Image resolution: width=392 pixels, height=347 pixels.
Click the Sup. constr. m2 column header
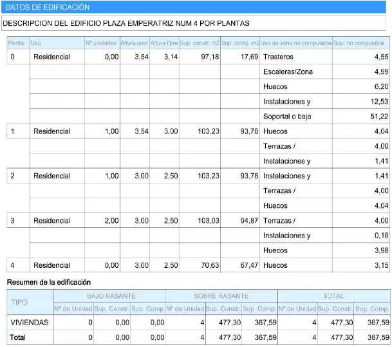coord(200,43)
